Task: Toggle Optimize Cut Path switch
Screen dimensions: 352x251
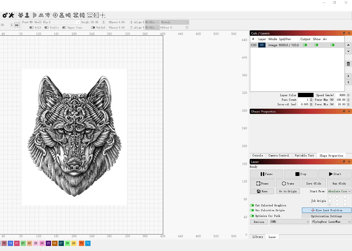Action: [252, 216]
